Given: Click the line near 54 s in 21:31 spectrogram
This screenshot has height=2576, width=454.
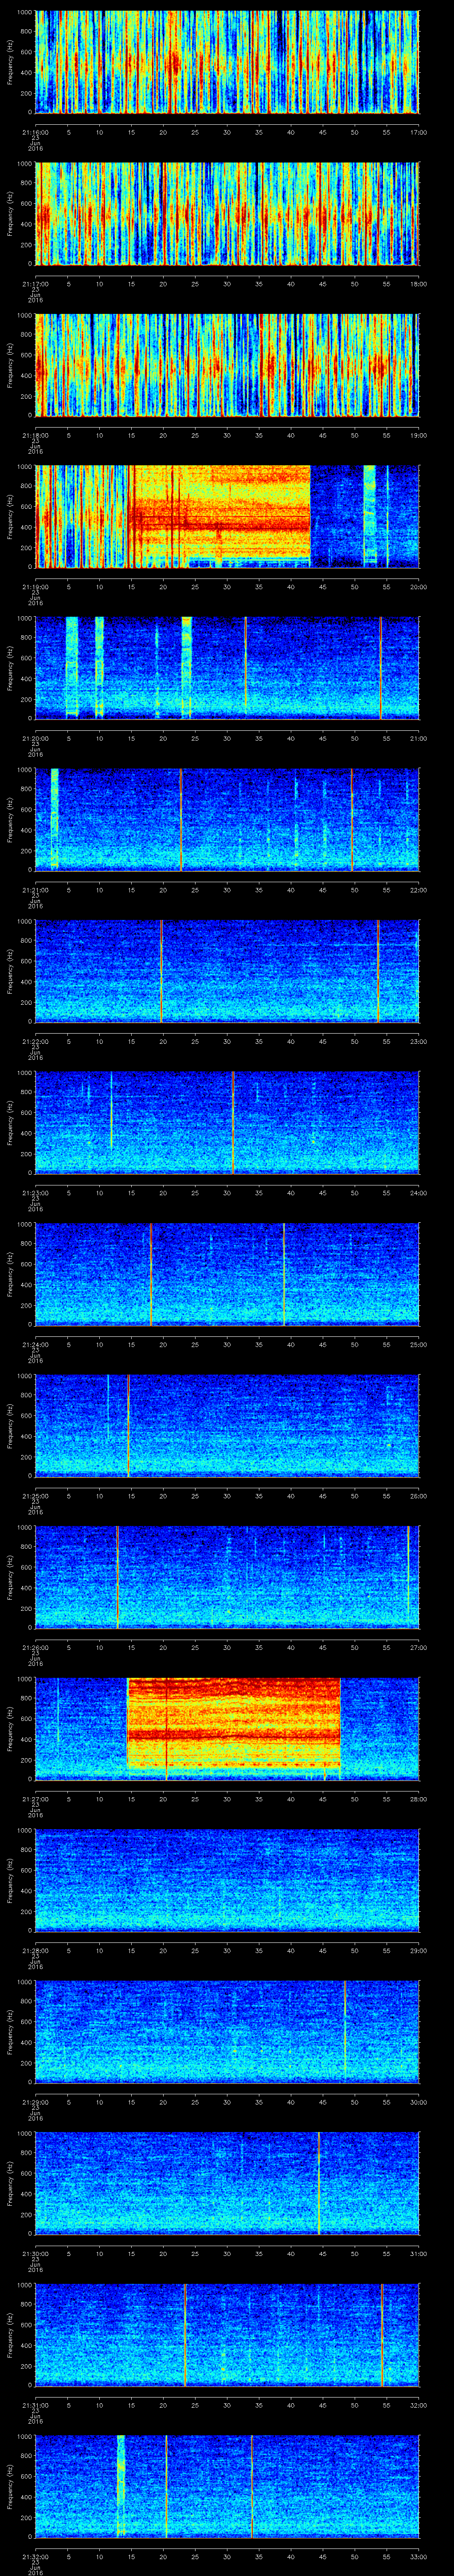Looking at the screenshot, I should 381,2333.
